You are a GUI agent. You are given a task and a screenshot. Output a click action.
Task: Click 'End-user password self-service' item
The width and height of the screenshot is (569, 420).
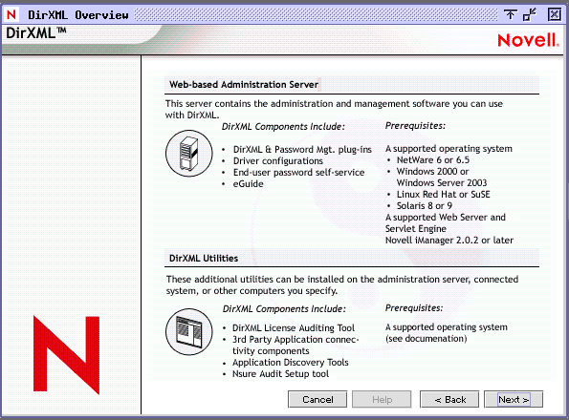[x=298, y=173]
